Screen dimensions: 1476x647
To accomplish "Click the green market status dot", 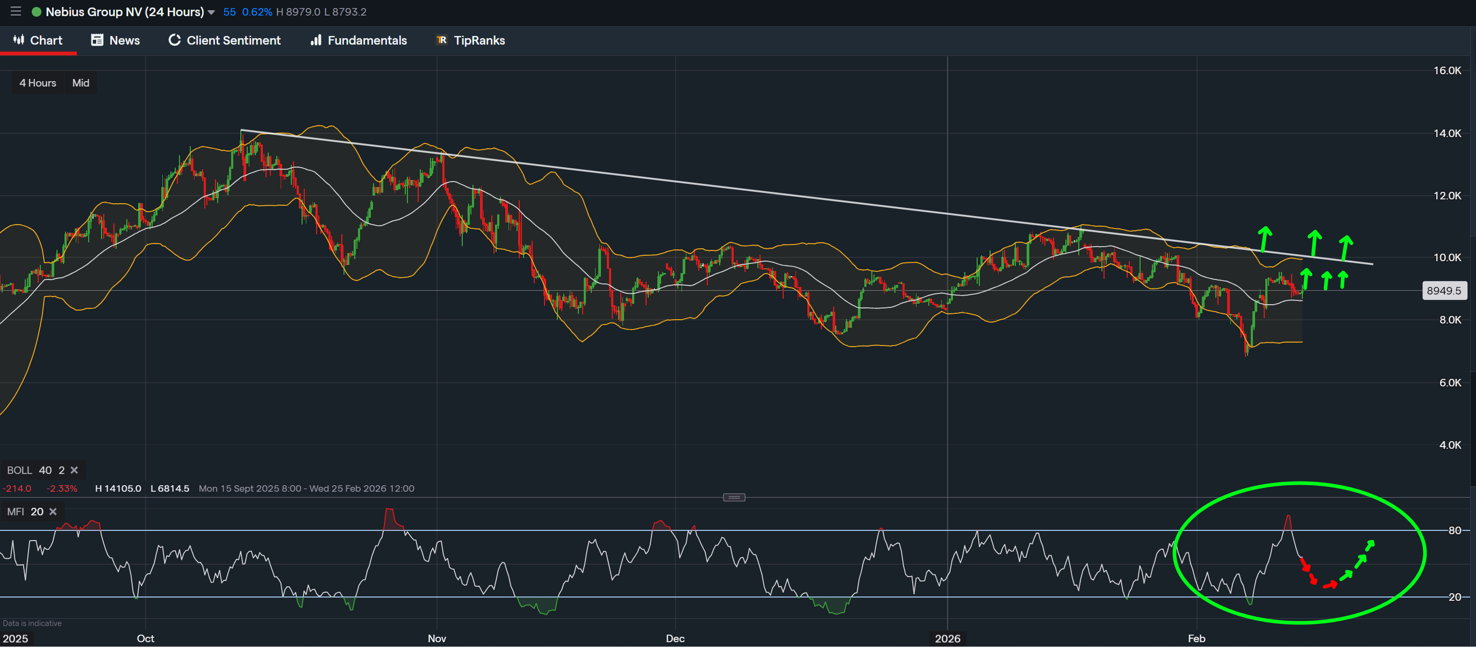I will tap(36, 12).
